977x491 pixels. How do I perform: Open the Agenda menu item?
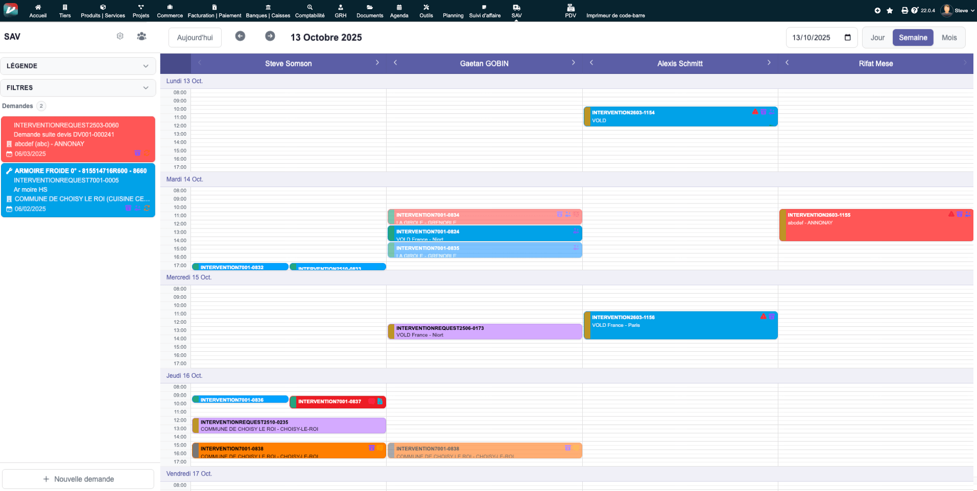[x=399, y=11]
